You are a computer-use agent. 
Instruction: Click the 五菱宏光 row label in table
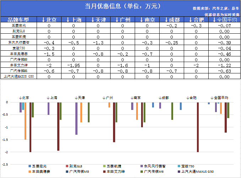tap(18, 25)
